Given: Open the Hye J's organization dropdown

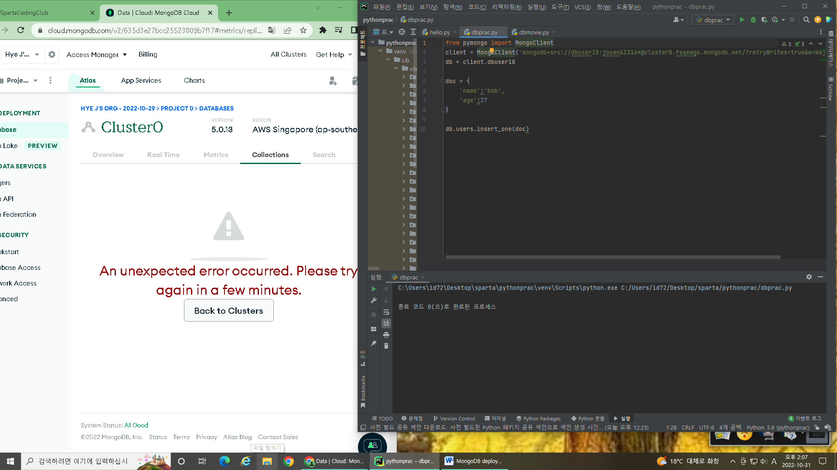Looking at the screenshot, I should [x=22, y=54].
